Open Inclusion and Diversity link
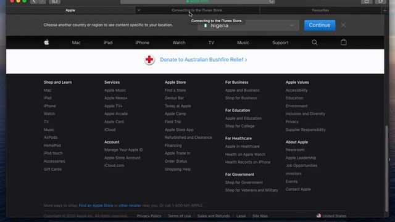 [x=306, y=113]
